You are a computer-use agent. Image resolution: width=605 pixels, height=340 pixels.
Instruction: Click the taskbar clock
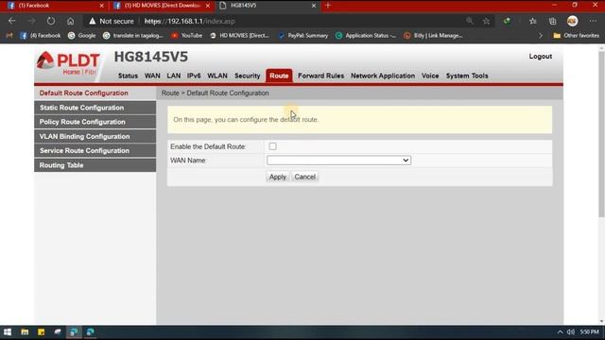tap(589, 331)
